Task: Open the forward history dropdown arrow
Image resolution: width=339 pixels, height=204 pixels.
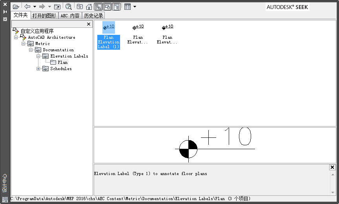Action: (49, 7)
